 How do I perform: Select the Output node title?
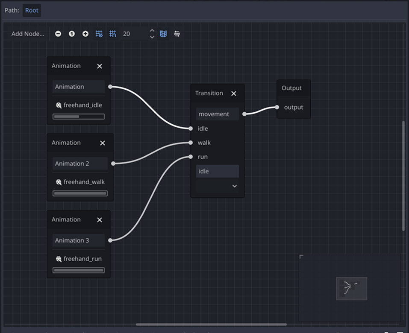pyautogui.click(x=291, y=88)
